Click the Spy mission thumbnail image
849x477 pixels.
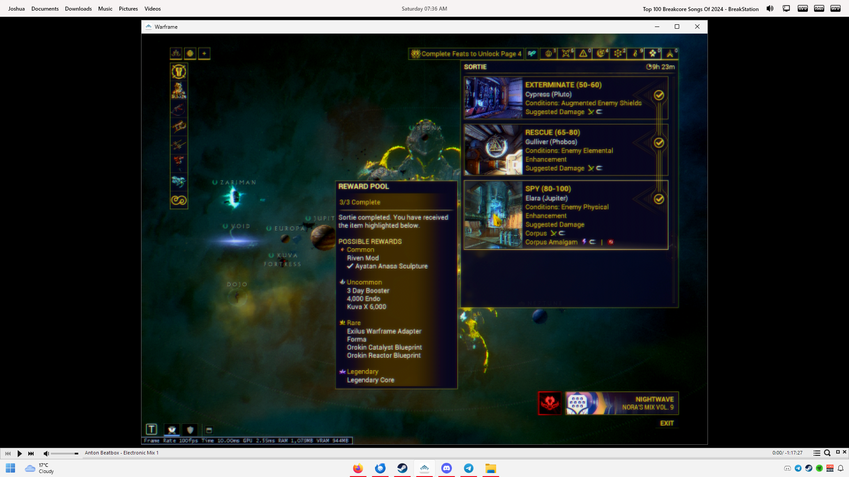pyautogui.click(x=493, y=215)
